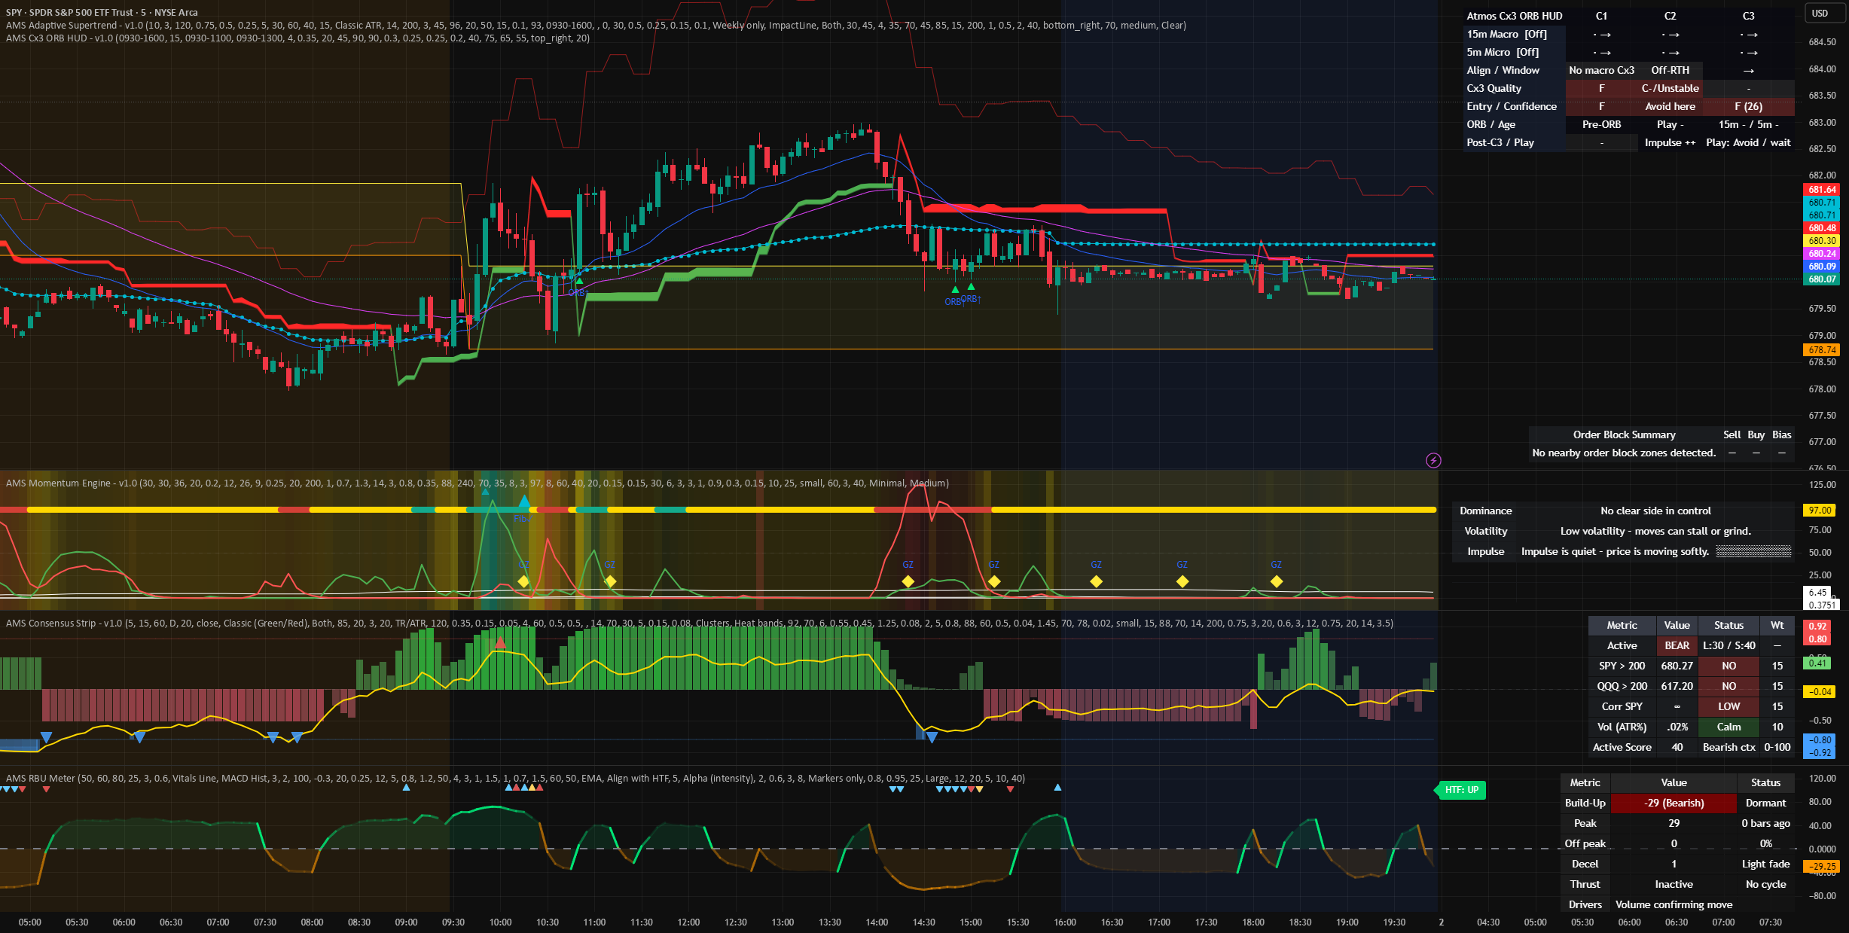Click Volume confirming move drivers text
Screen dimensions: 1849x933
[x=1674, y=904]
